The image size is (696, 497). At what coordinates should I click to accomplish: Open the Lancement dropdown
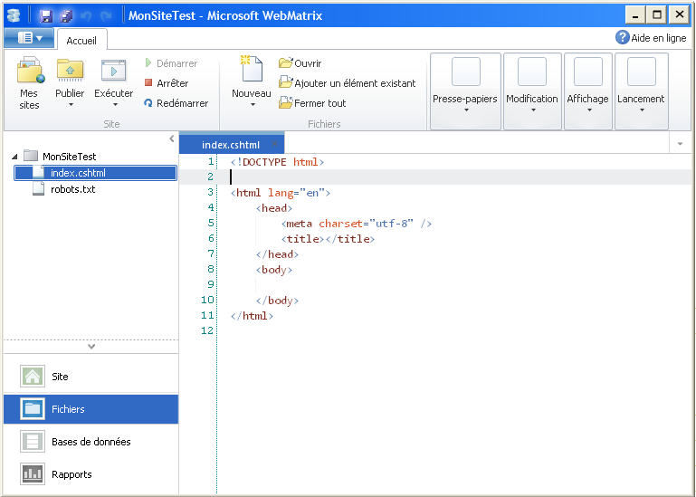pos(641,91)
